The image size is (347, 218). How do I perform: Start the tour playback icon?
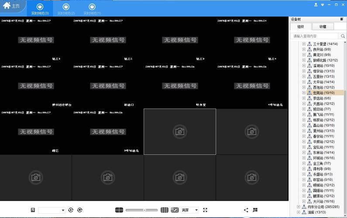[71, 210]
